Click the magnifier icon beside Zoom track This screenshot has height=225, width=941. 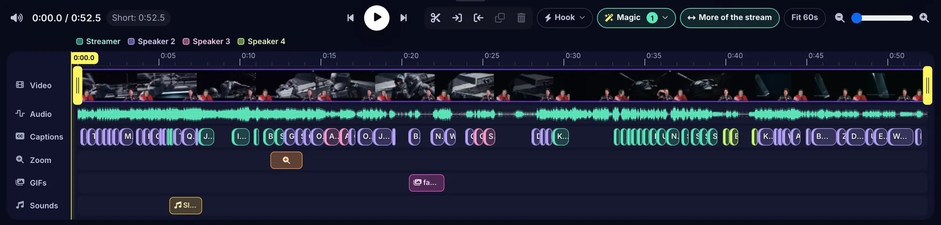[20, 160]
